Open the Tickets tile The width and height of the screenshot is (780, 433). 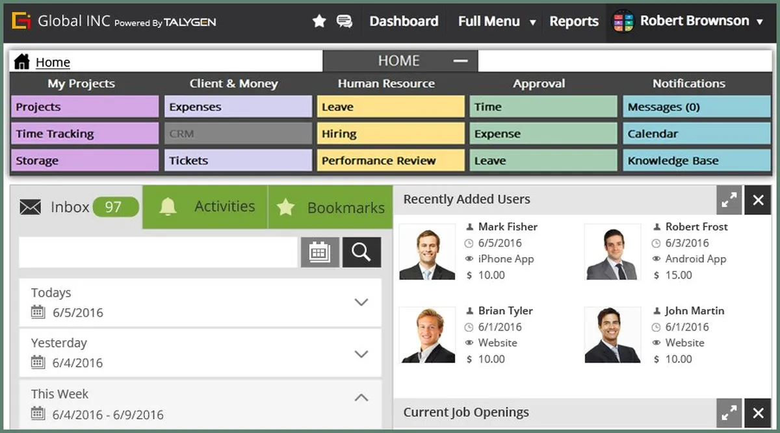click(x=239, y=160)
